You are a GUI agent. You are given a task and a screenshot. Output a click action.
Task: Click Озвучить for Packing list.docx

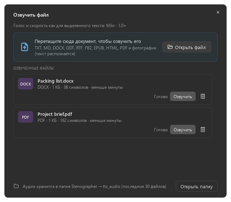183,96
